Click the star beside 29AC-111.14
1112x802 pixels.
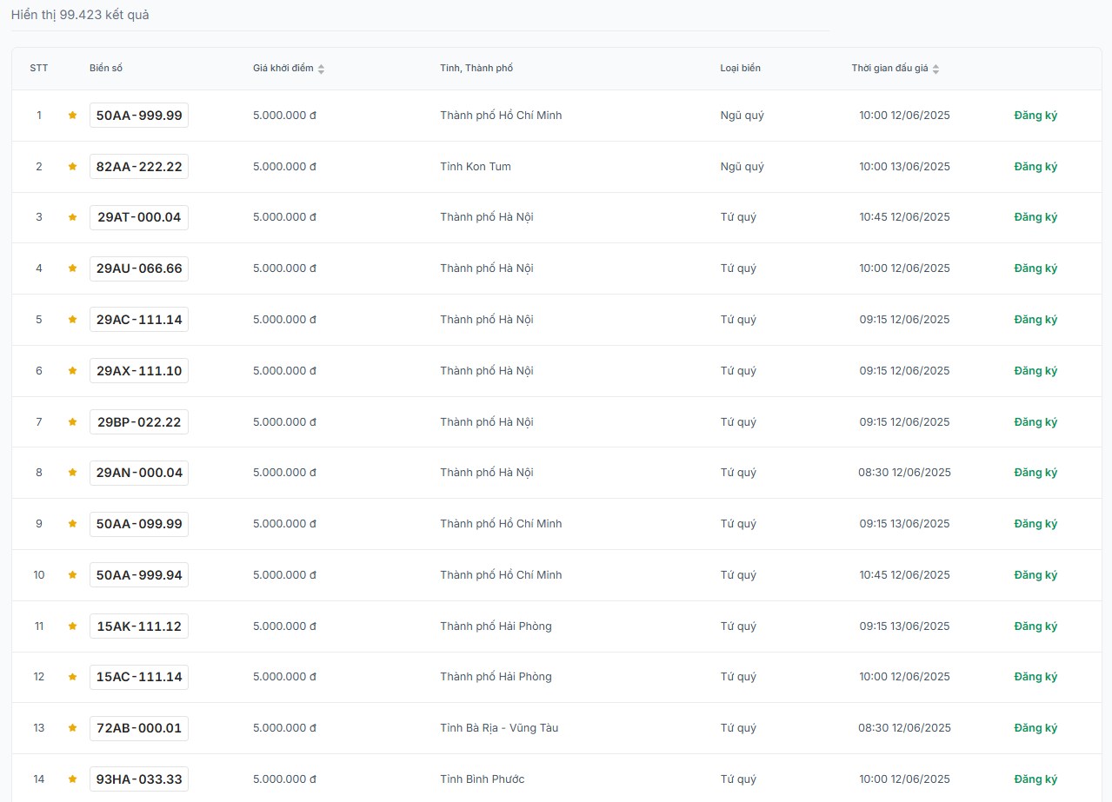pos(73,320)
